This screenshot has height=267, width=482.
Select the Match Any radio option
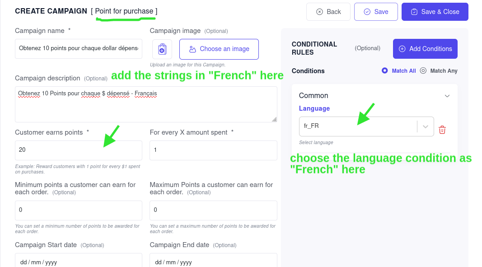(423, 71)
